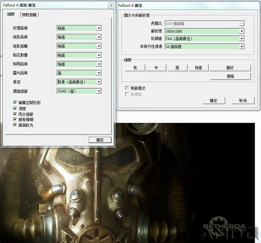
Task: Close the Fallout 4 進階選項 window
Action: click(x=111, y=5)
